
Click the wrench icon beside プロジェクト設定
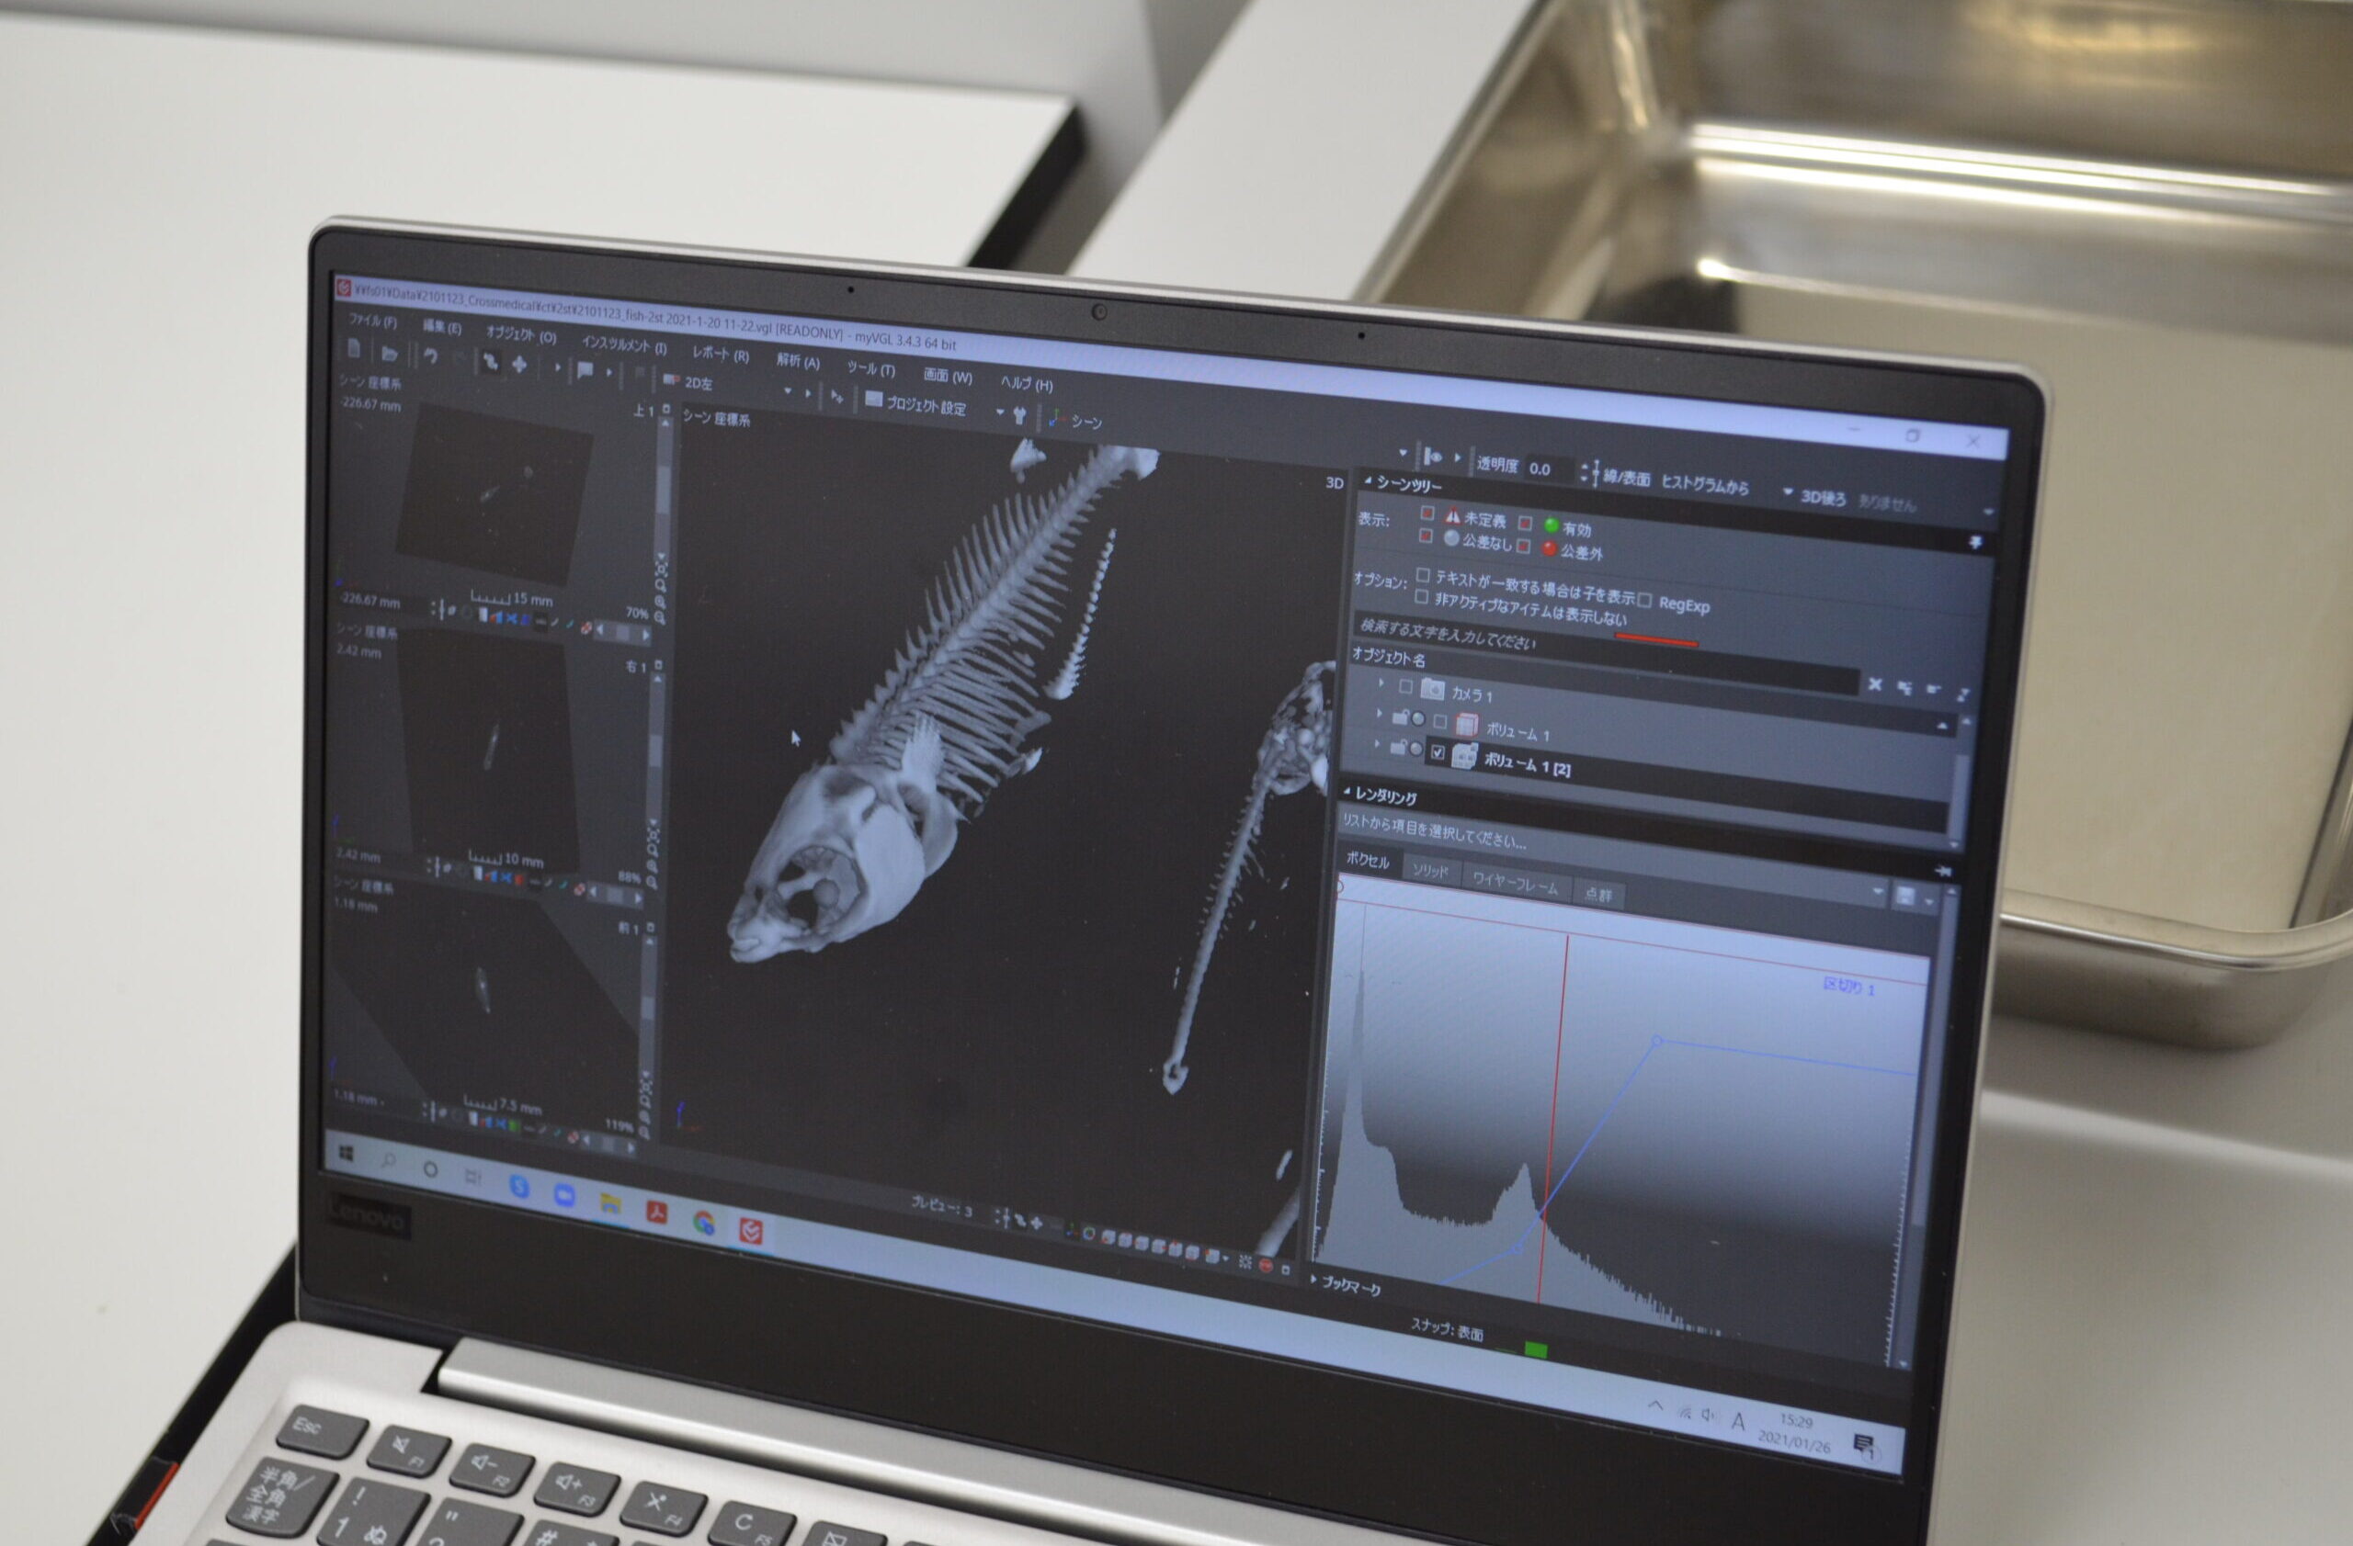click(1020, 415)
